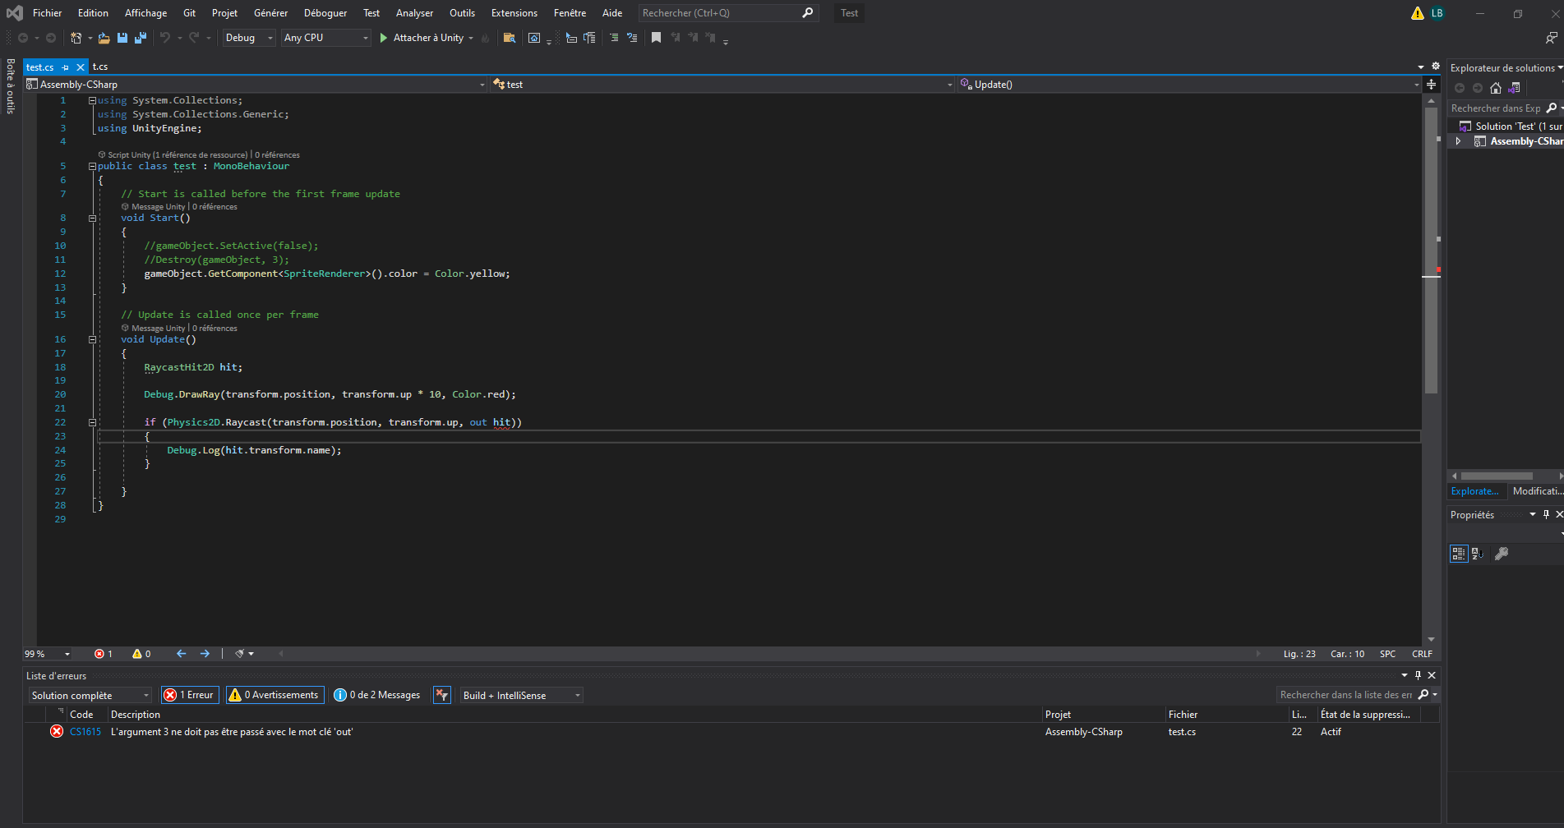Open the Déboguer menu

point(325,13)
